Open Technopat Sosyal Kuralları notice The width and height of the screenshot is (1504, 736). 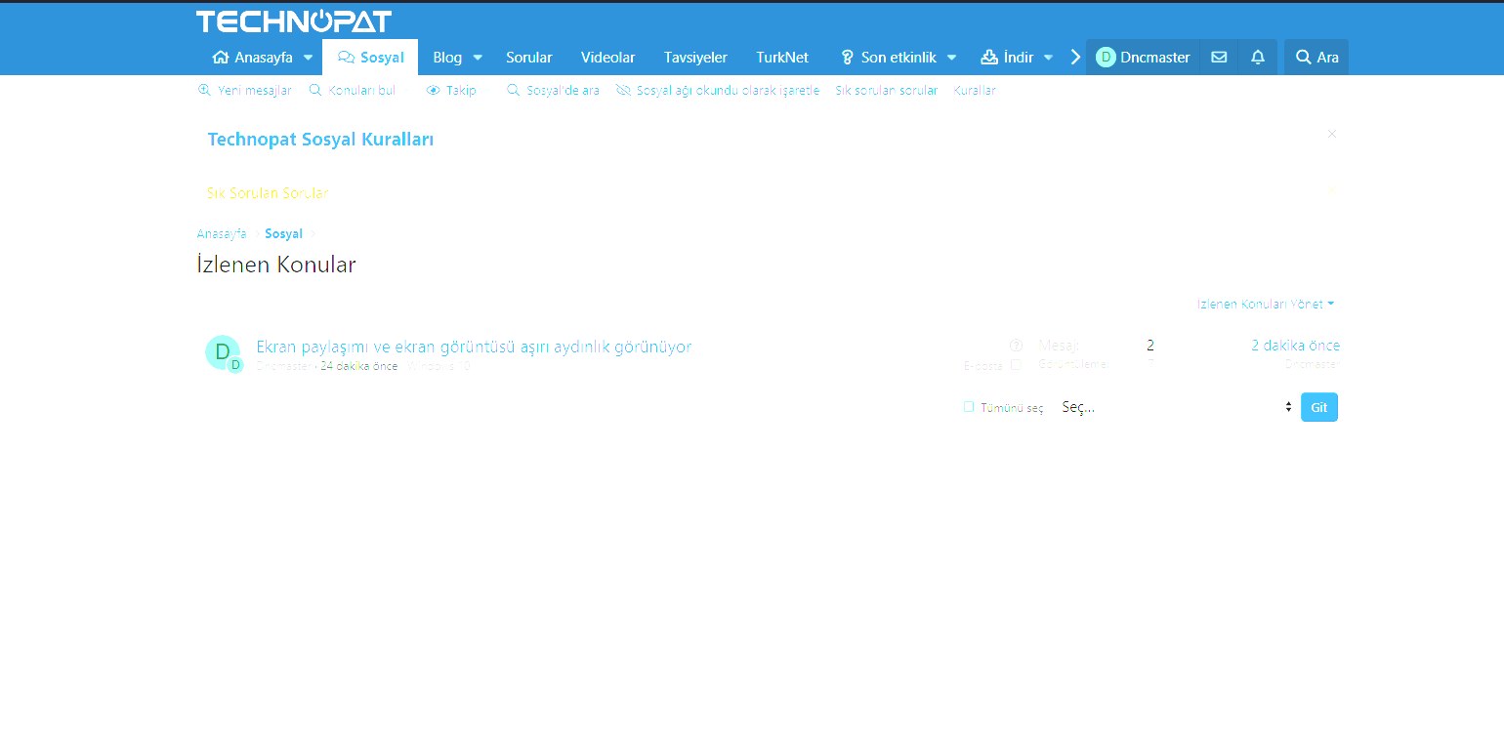[x=320, y=139]
